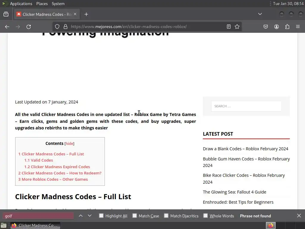Find next match arrow

[x=89, y=216]
